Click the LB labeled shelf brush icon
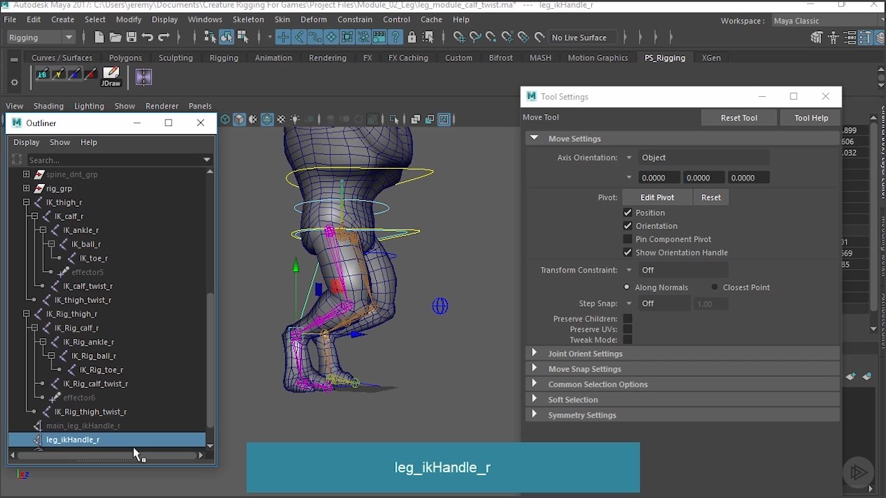Screen dimensions: 886x498 click(x=43, y=75)
